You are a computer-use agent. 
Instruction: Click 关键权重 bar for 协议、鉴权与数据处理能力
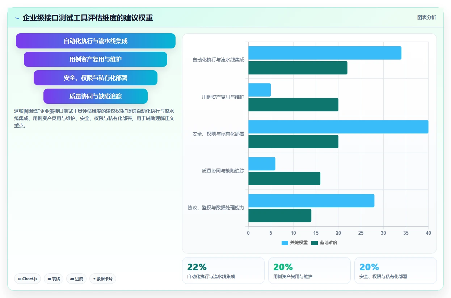click(x=311, y=201)
